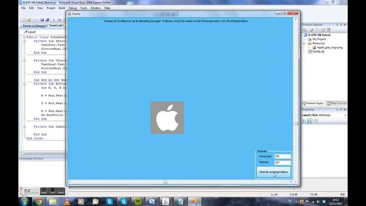Open the Help menu
This screenshot has height=206, width=366.
107,8
